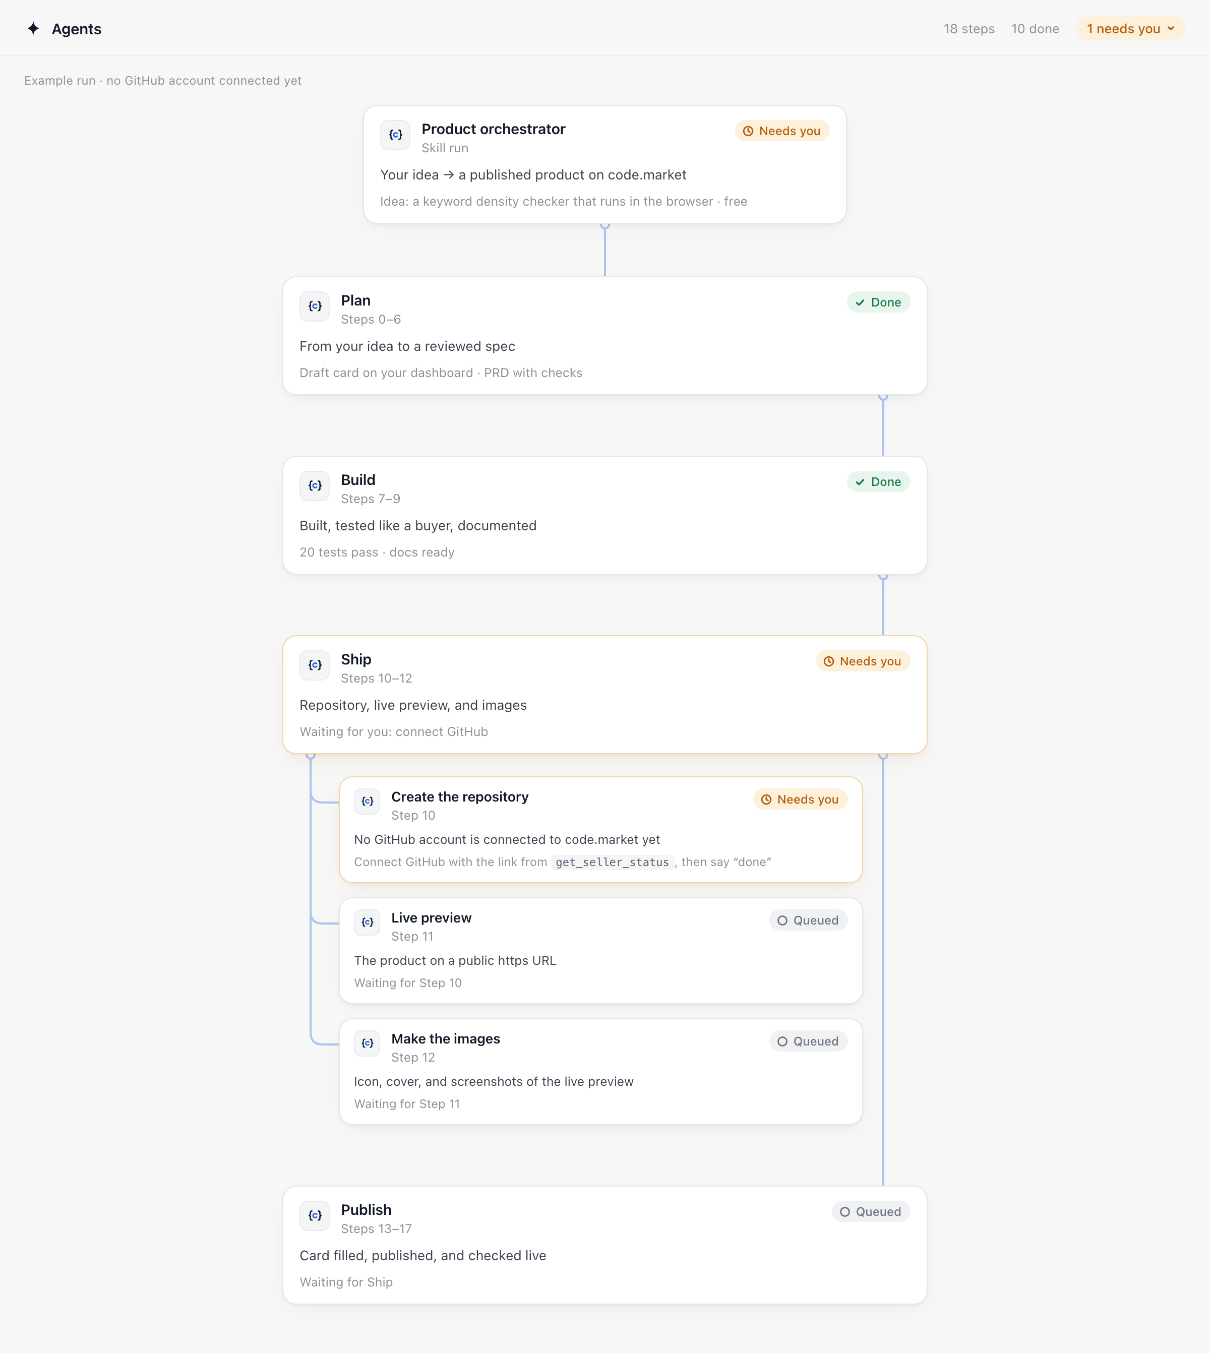Click 'Steps 10–12' label on Ship card

376,679
